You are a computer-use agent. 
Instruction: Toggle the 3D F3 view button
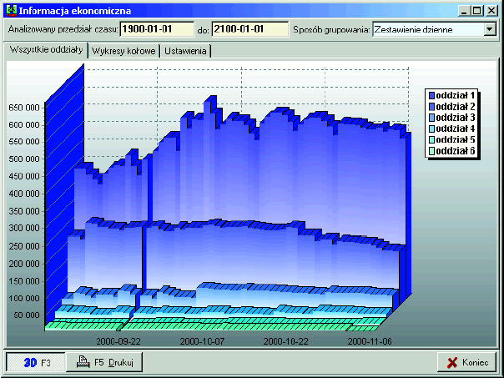pyautogui.click(x=36, y=362)
